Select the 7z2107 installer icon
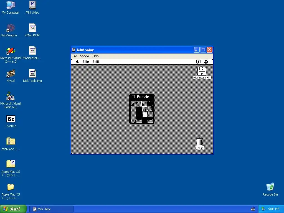Viewport: 284px width, 213px height. click(x=11, y=121)
